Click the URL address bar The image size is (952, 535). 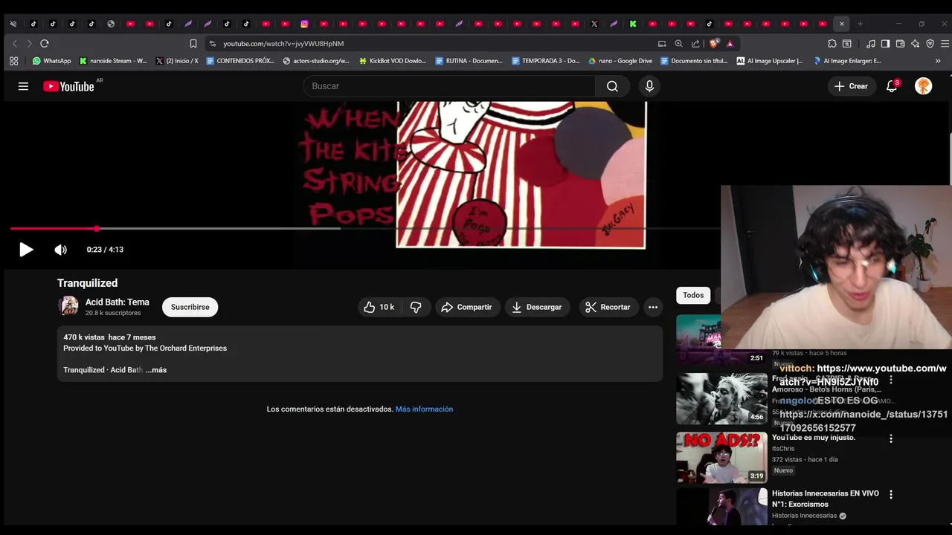(431, 44)
